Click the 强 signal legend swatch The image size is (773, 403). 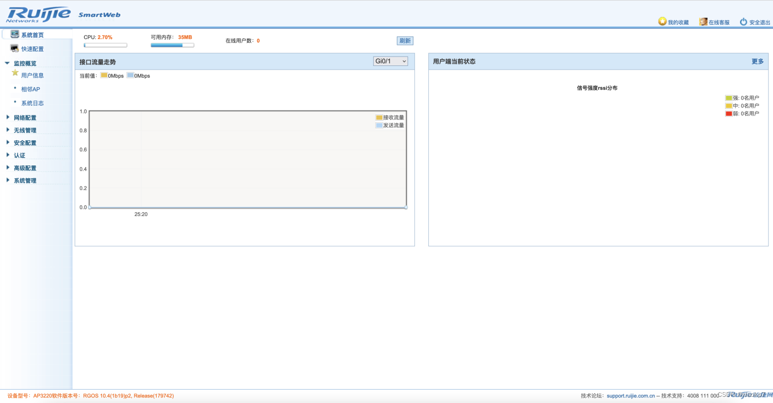point(729,98)
